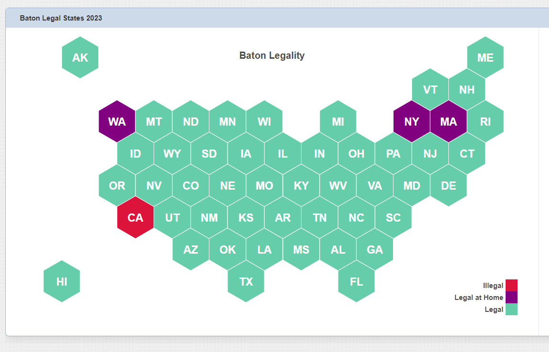Click the Georgia hexagon on the map
Viewport: 549px width, 352px height.
click(x=375, y=249)
